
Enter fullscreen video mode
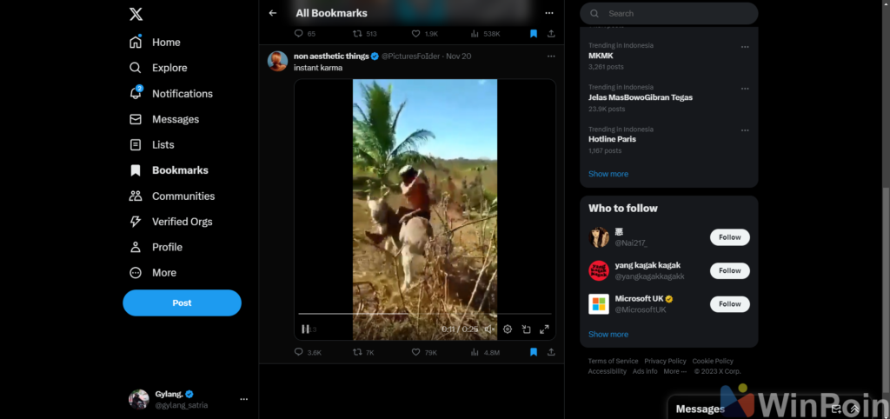click(x=545, y=329)
